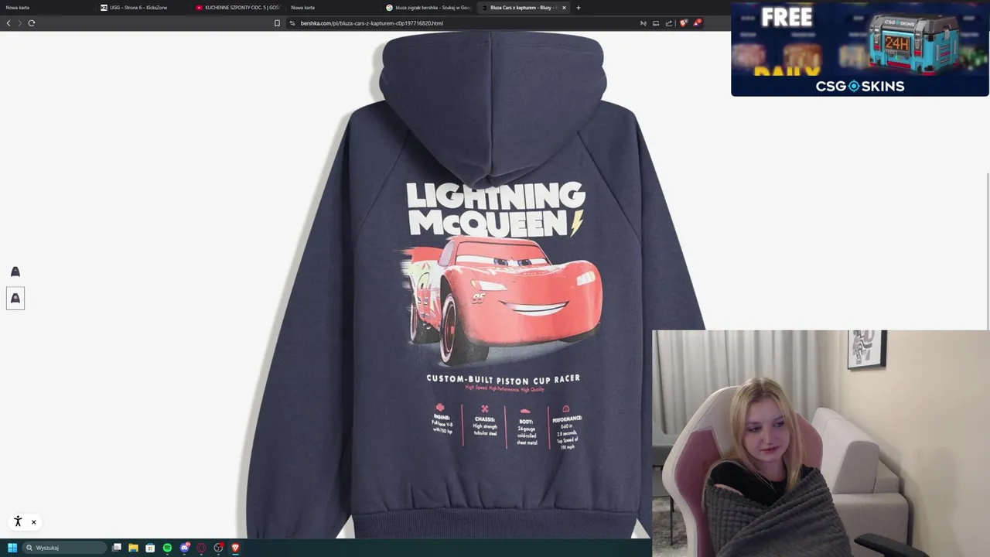Open OBS Studio from the taskbar
This screenshot has width=990, height=557.
(219, 548)
